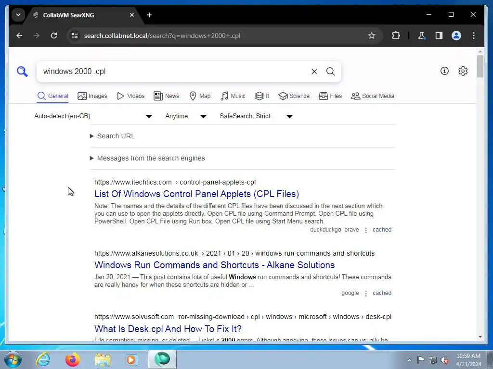Open the SafeSearch Strict dropdown
The image size is (493, 369).
[256, 116]
